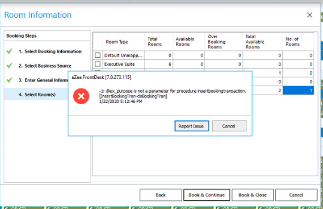The width and height of the screenshot is (323, 209).
Task: Click Book & Close button
Action: pos(253,195)
